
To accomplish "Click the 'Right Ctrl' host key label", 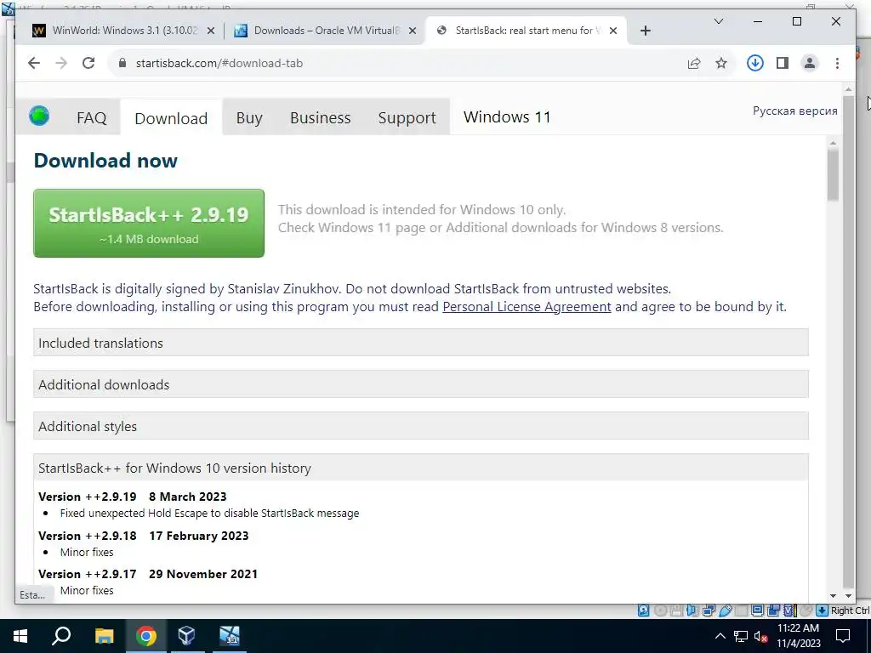I will click(850, 610).
